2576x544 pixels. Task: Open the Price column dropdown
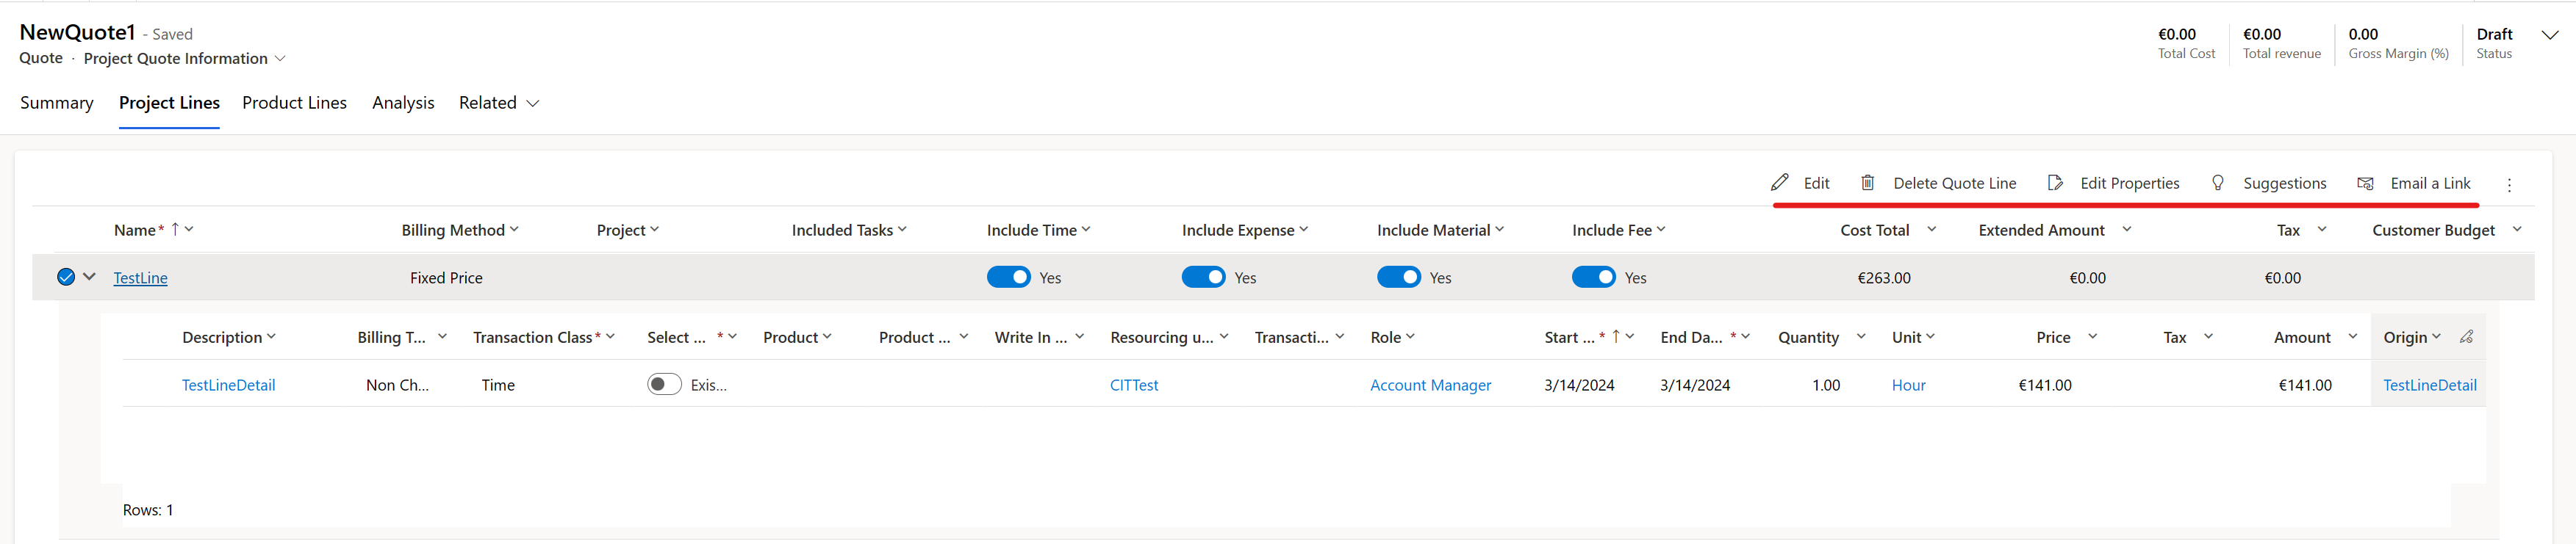tap(2092, 338)
